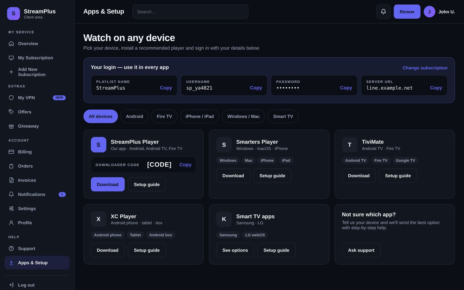Click the Renew button
The width and height of the screenshot is (464, 290).
[407, 12]
